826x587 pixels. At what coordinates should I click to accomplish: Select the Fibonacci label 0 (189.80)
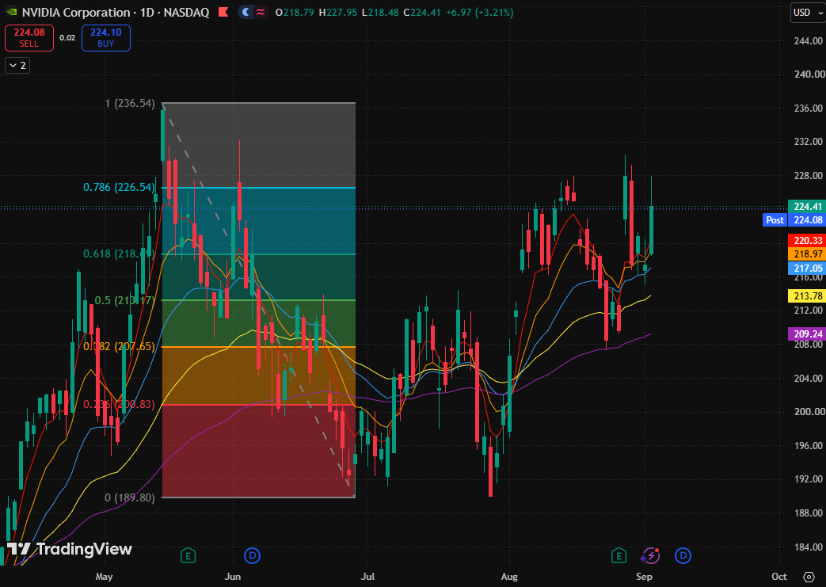130,497
